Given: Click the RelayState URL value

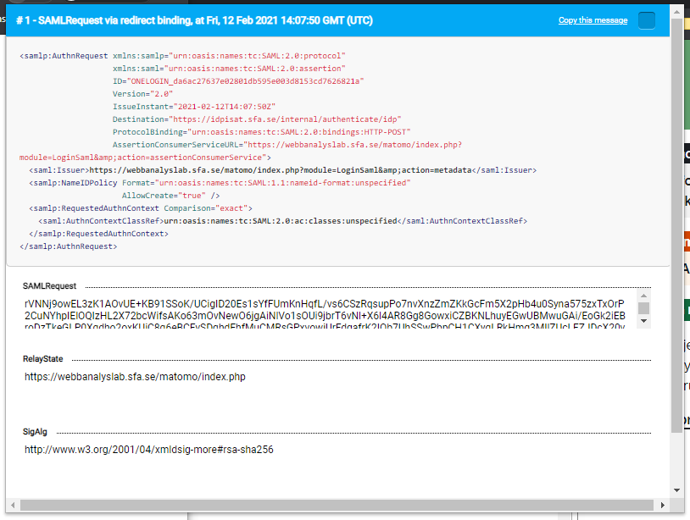Looking at the screenshot, I should [135, 376].
